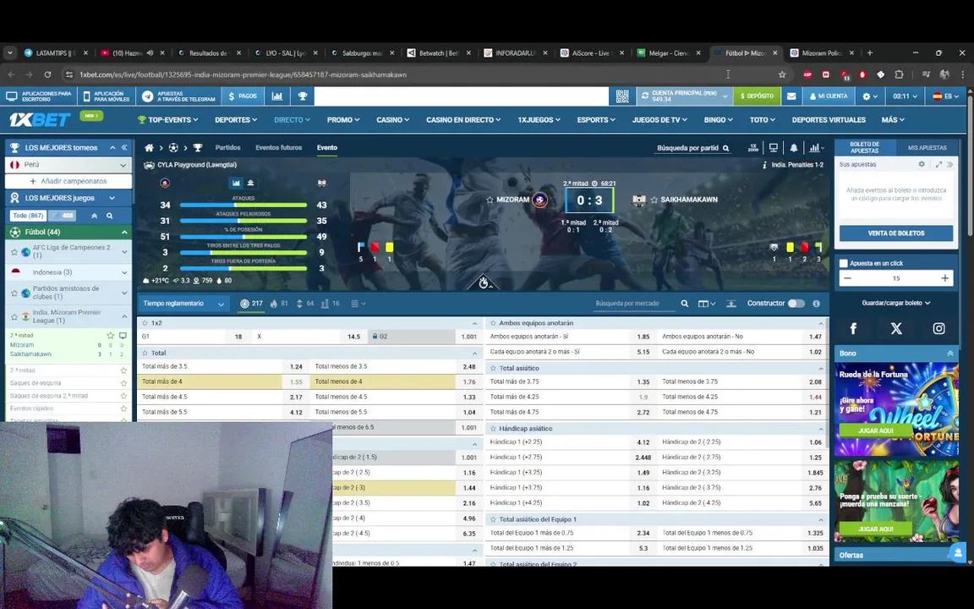This screenshot has width=974, height=609.
Task: Open the X social media icon
Action: (895, 328)
